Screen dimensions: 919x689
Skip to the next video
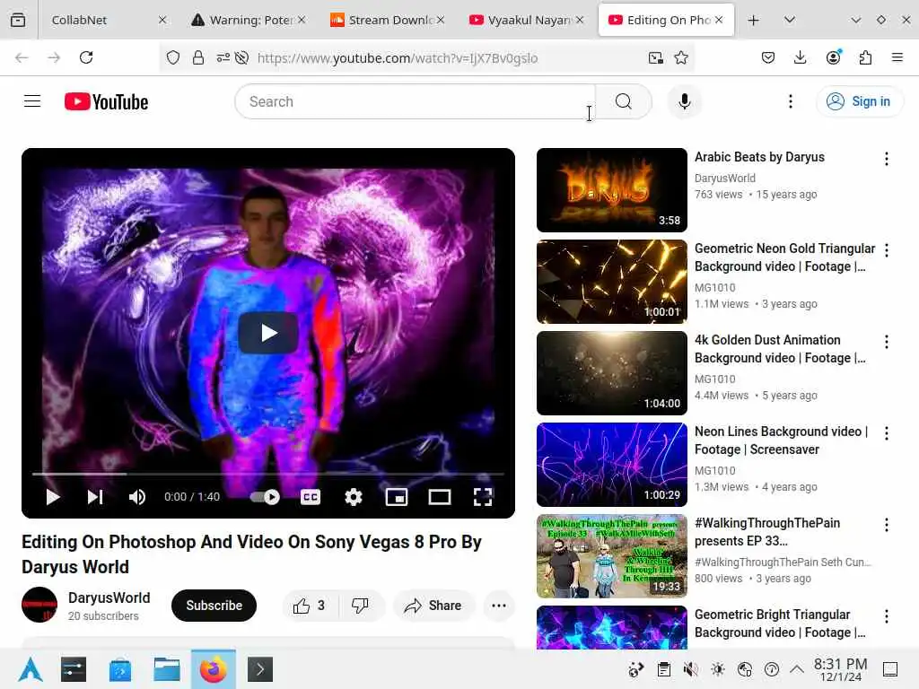coord(95,497)
